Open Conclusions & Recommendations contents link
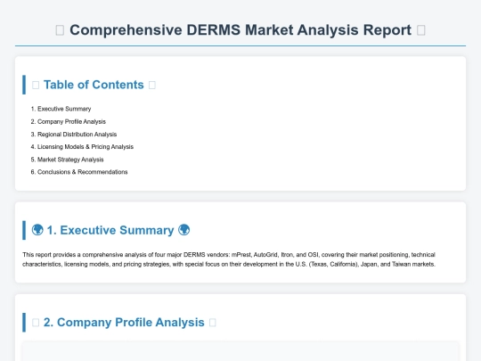The width and height of the screenshot is (481, 361). pyautogui.click(x=82, y=172)
